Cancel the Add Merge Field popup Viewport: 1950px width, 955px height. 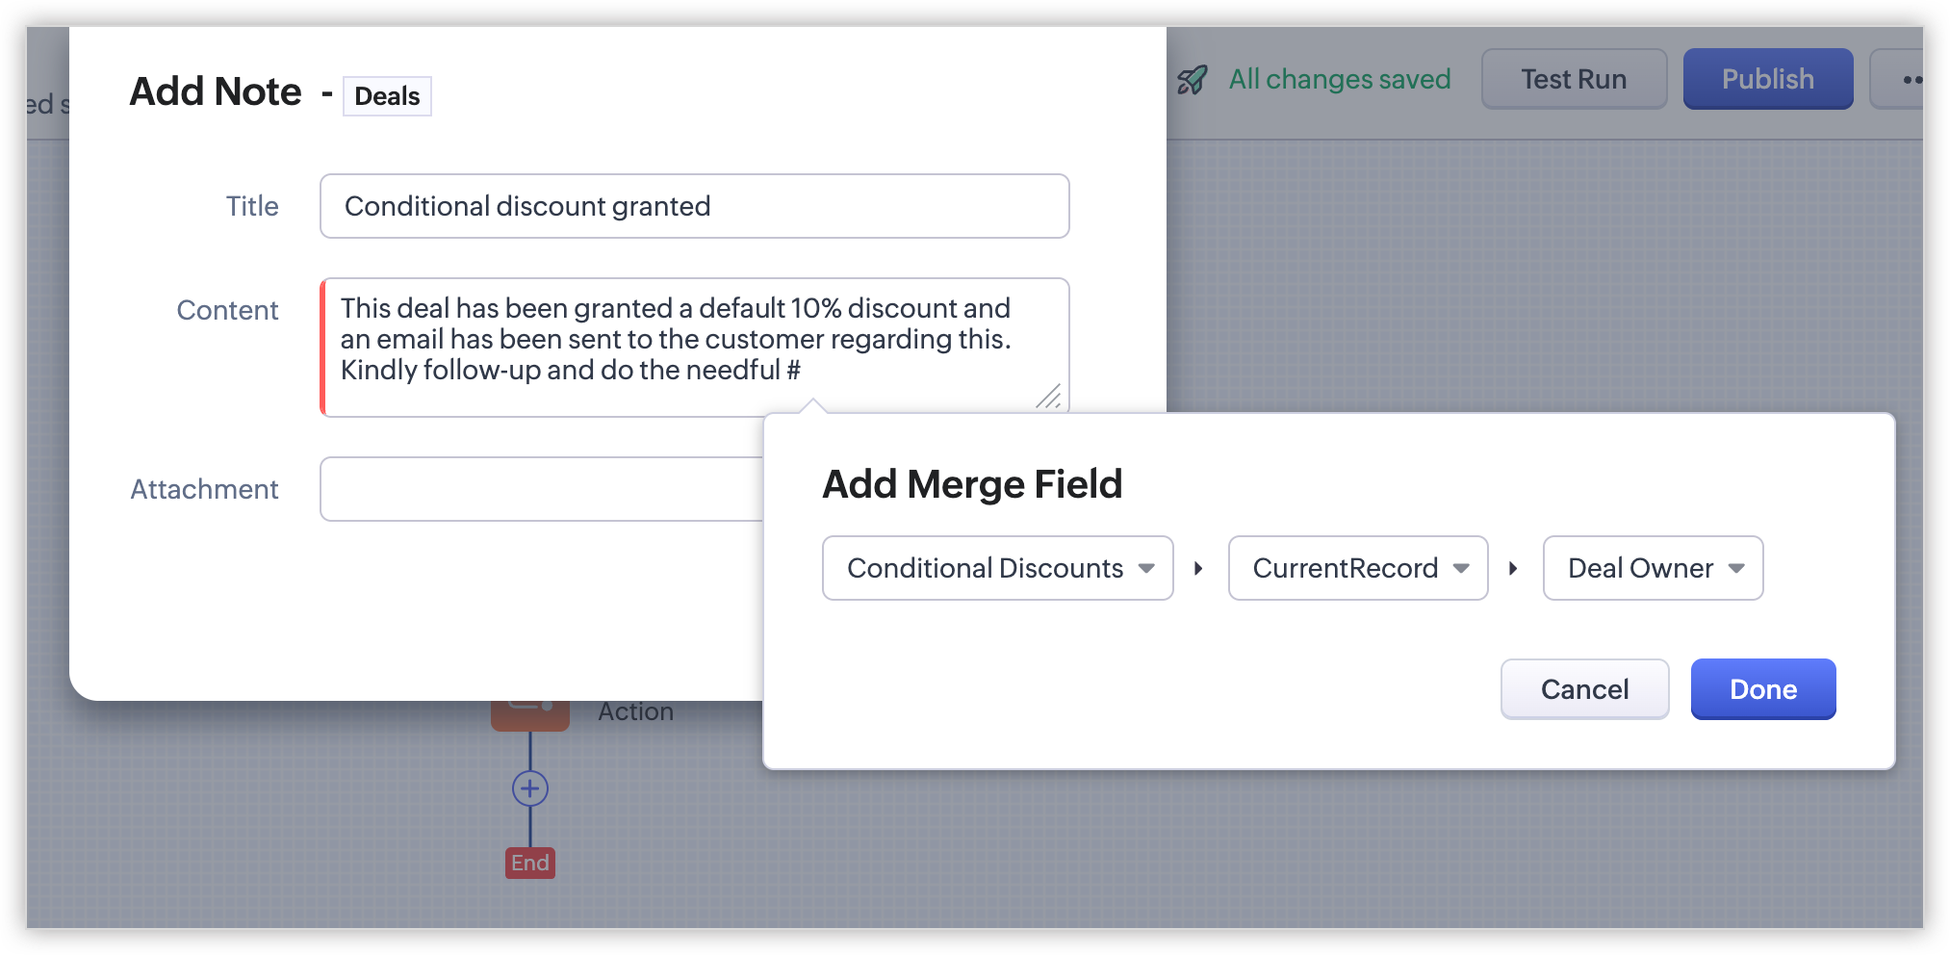click(x=1584, y=689)
